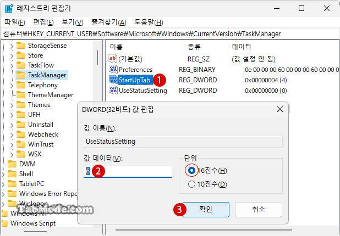Click the StorageSense folder icon
The image size is (340, 236).
point(21,46)
